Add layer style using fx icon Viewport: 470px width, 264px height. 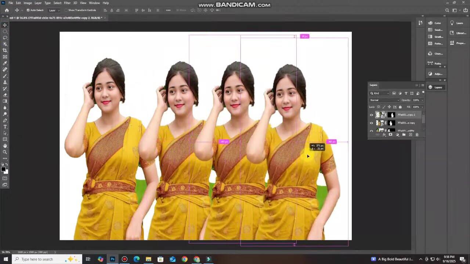384,135
